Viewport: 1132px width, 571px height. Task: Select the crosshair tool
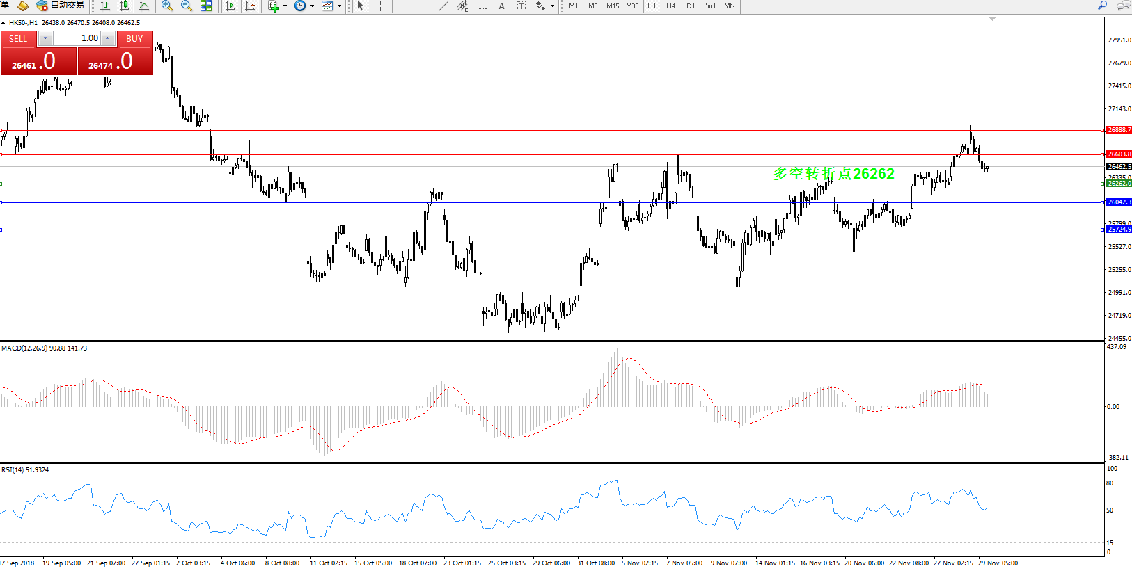coord(381,6)
